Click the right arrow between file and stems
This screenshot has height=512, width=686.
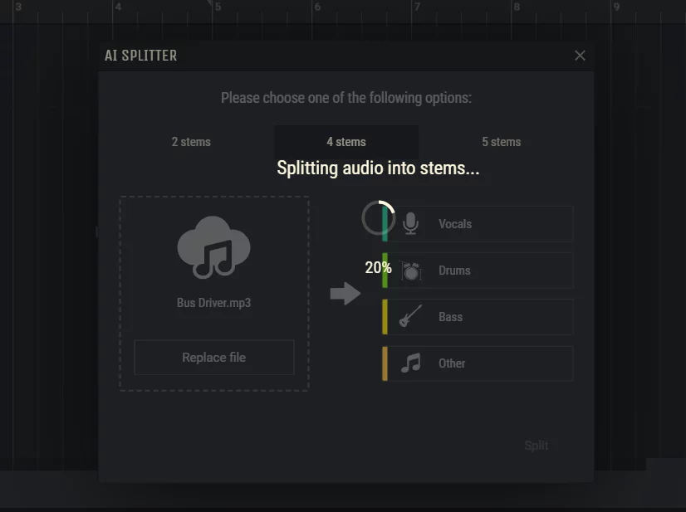pyautogui.click(x=345, y=293)
